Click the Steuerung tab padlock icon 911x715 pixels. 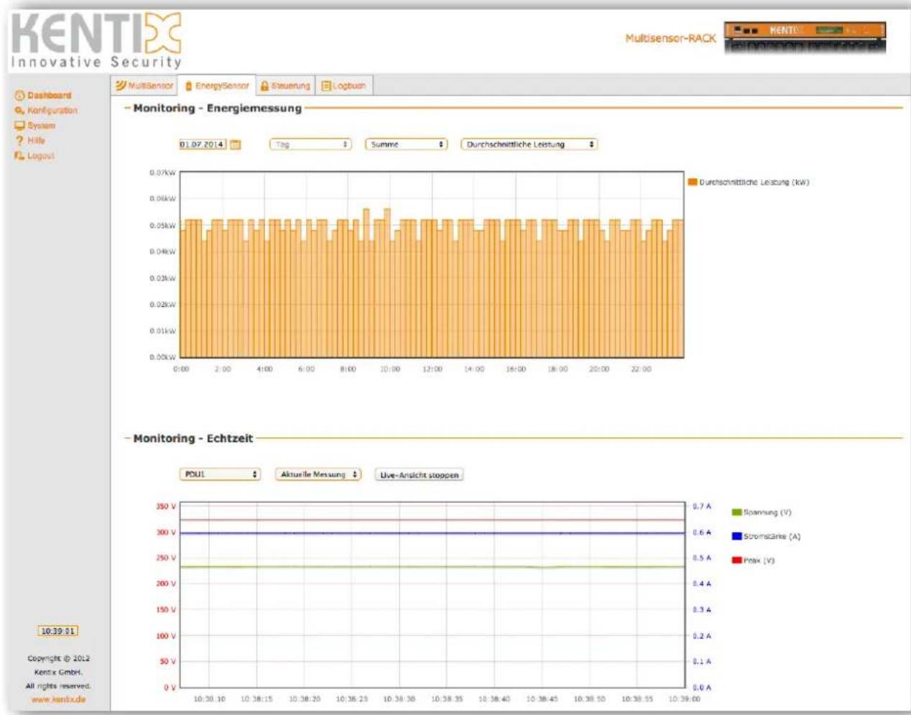(264, 86)
